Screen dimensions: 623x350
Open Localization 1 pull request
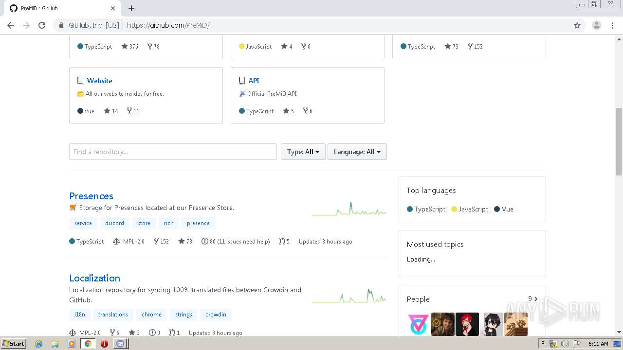[x=174, y=333]
